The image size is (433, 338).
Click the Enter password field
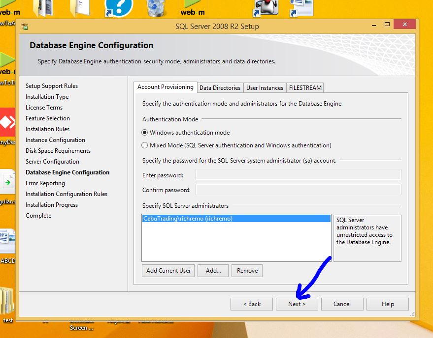tap(298, 175)
